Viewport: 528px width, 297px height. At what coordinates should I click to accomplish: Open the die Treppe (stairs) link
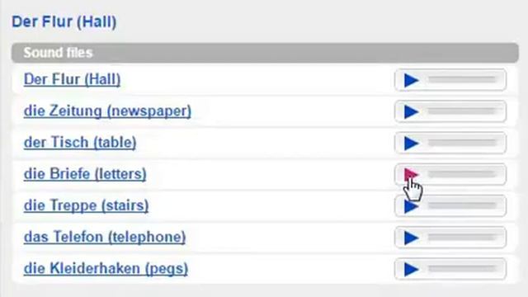86,205
